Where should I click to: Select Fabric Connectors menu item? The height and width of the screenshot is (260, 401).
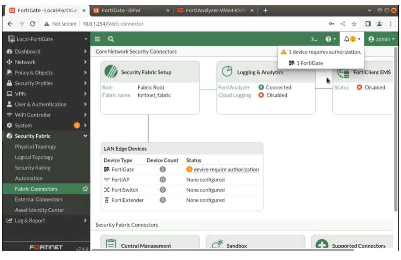coord(46,189)
